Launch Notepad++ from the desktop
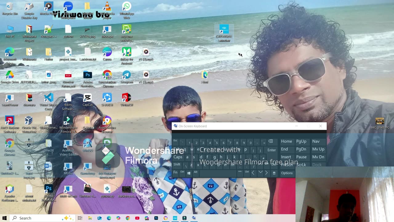Image resolution: width=394 pixels, height=222 pixels. pos(48,31)
